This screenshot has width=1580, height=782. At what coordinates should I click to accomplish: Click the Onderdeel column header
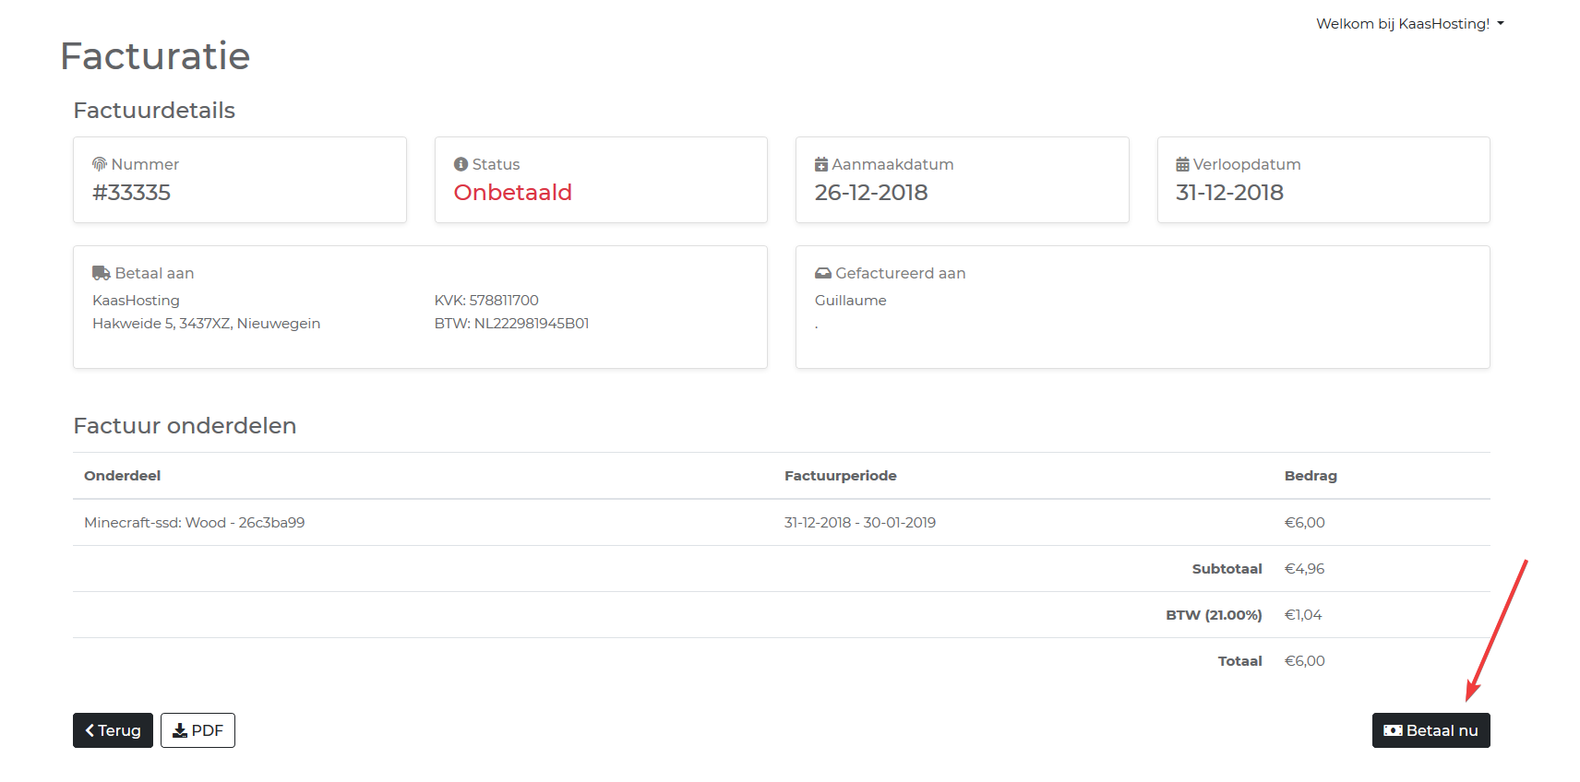click(122, 476)
